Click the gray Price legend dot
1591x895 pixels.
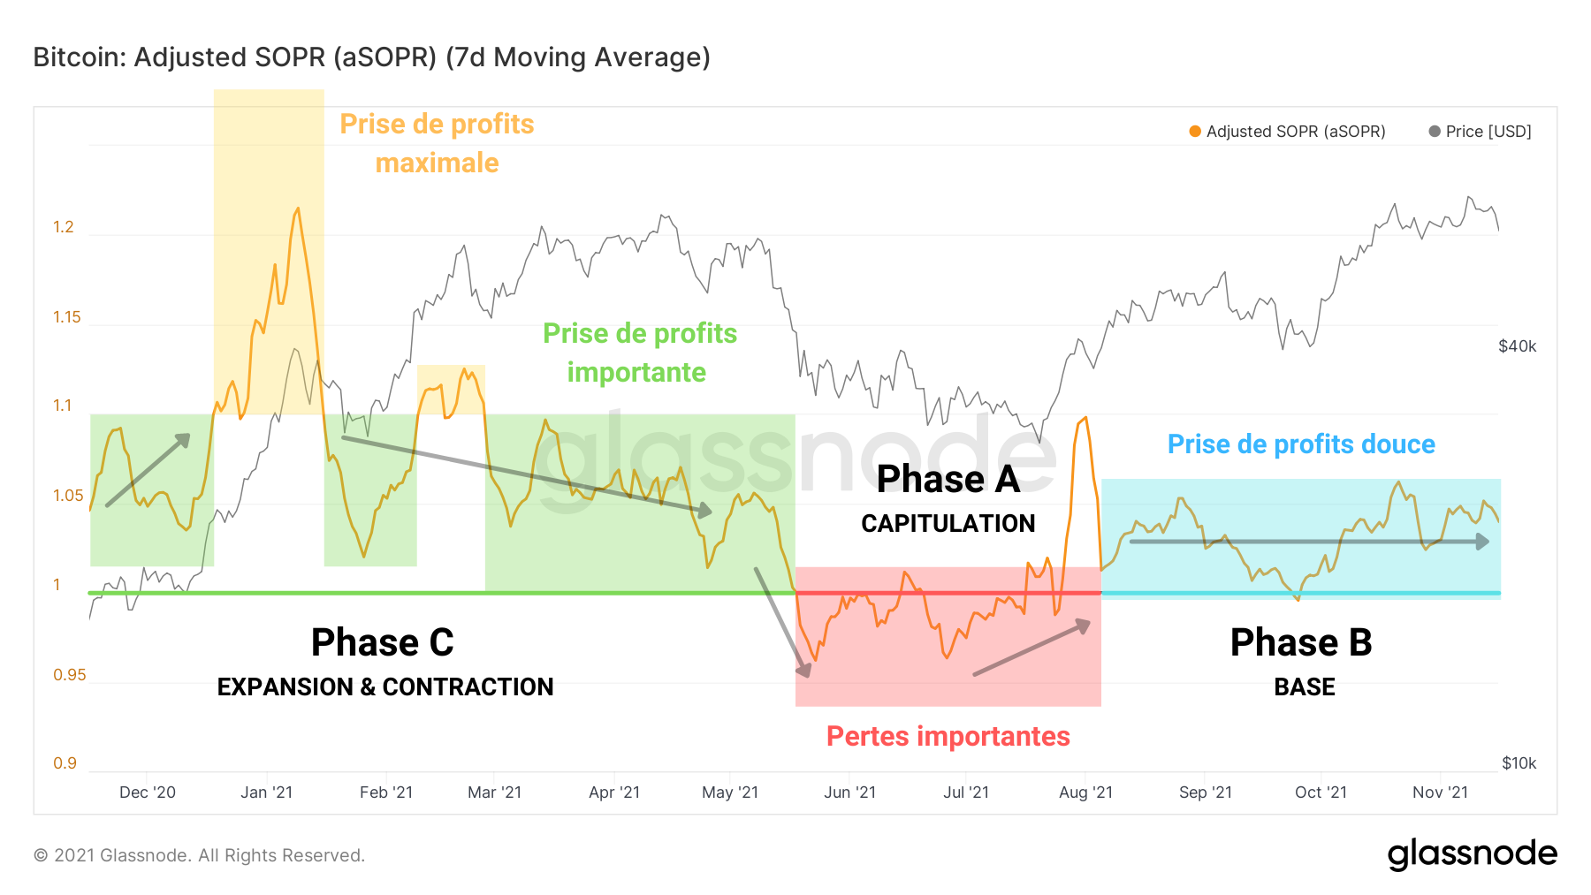click(x=1435, y=132)
